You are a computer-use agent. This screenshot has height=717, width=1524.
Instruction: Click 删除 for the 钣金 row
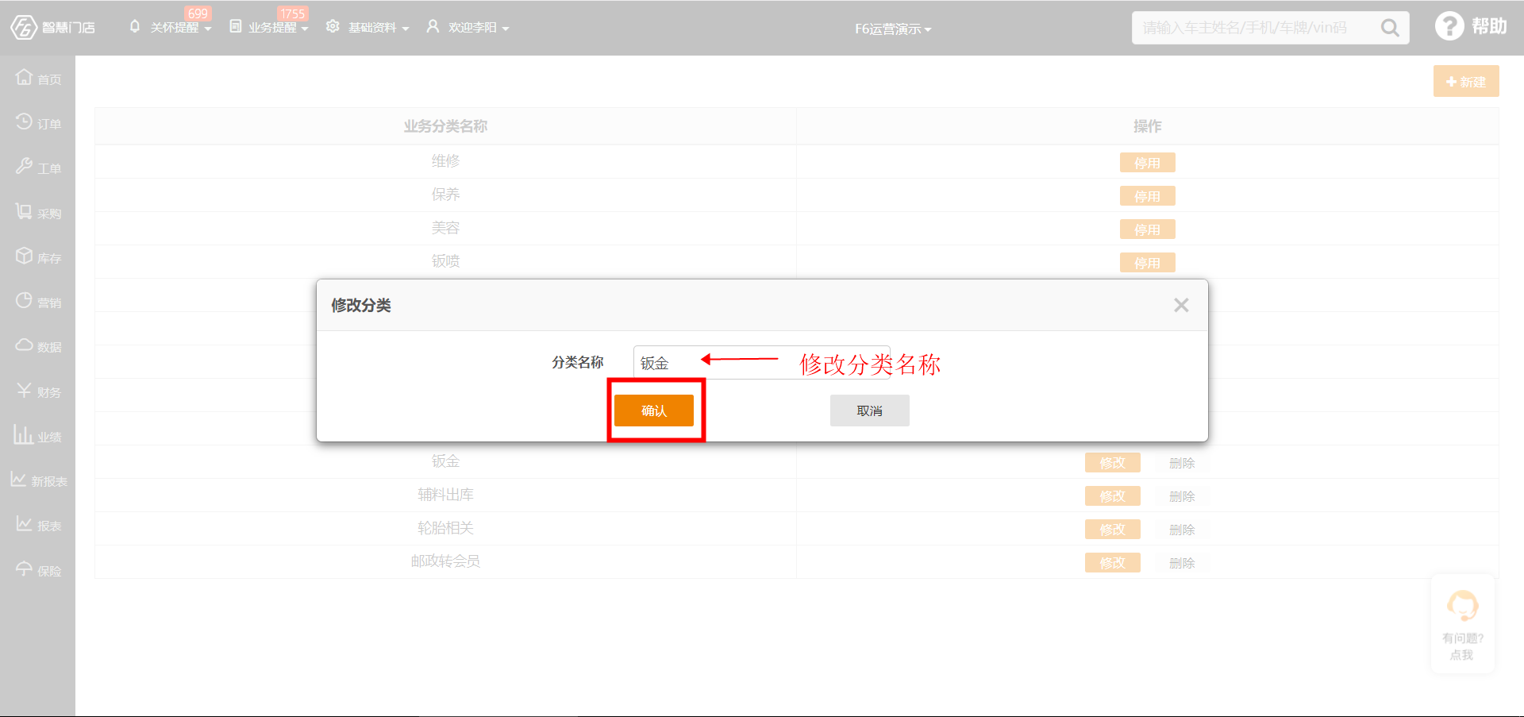[x=1182, y=463]
